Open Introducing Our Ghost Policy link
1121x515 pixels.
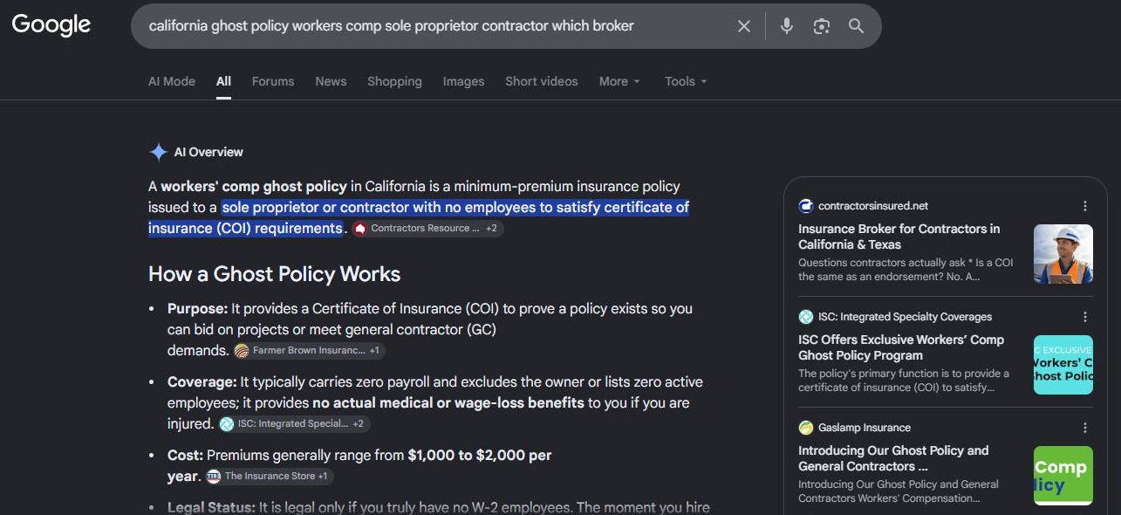tap(893, 458)
